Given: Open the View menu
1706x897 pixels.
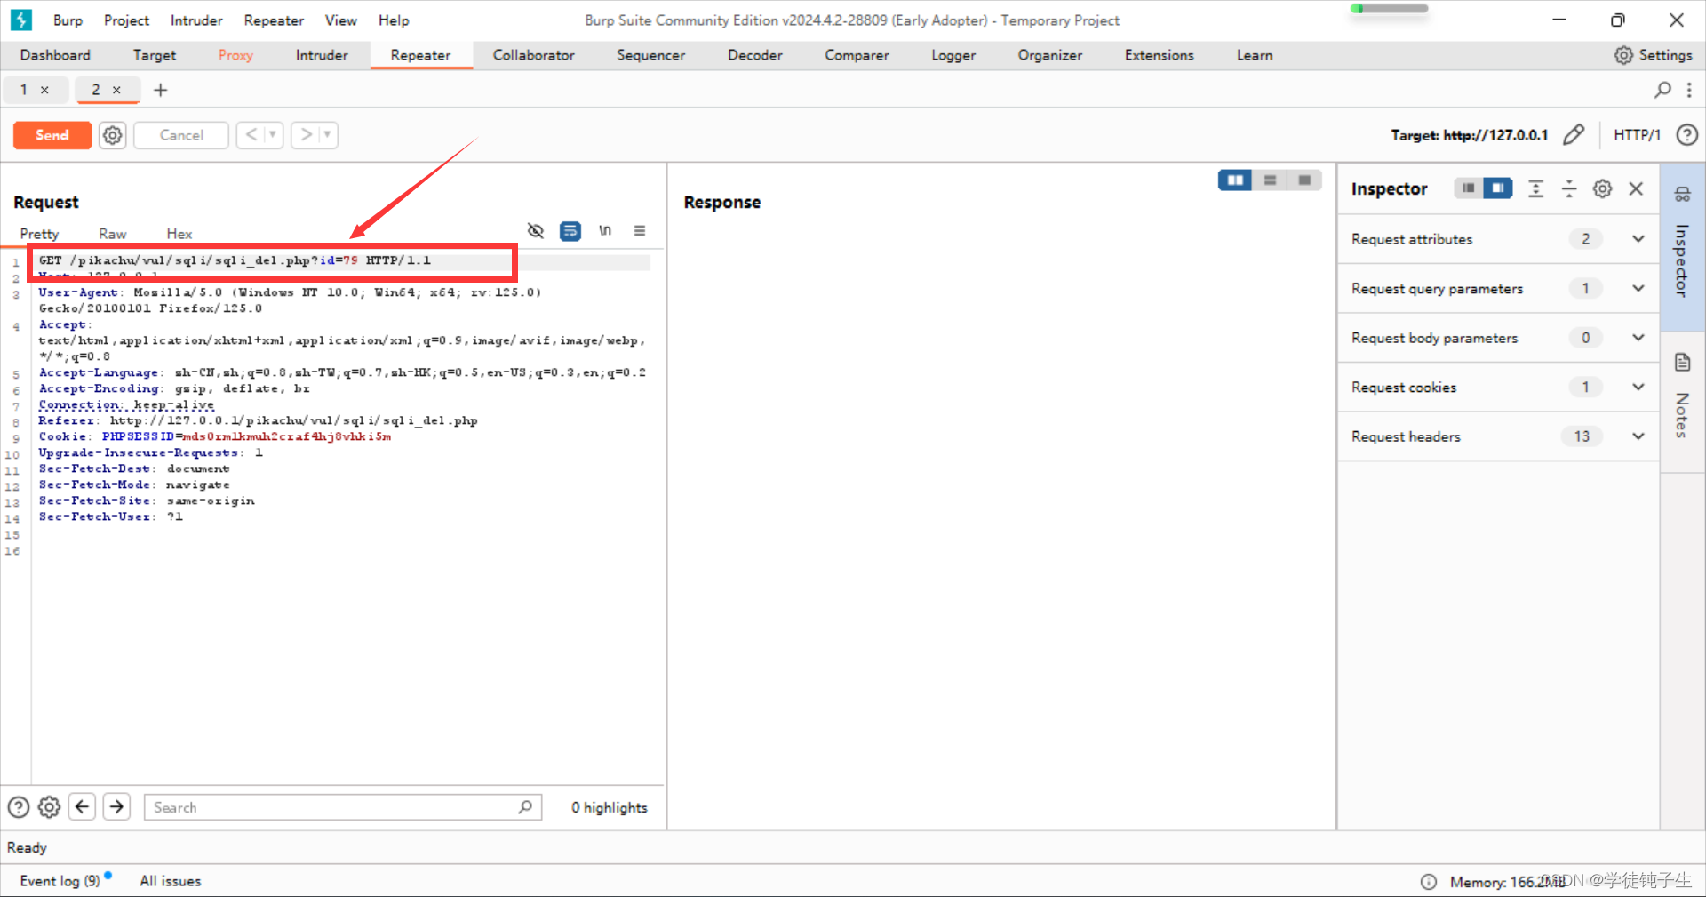Looking at the screenshot, I should coord(340,20).
